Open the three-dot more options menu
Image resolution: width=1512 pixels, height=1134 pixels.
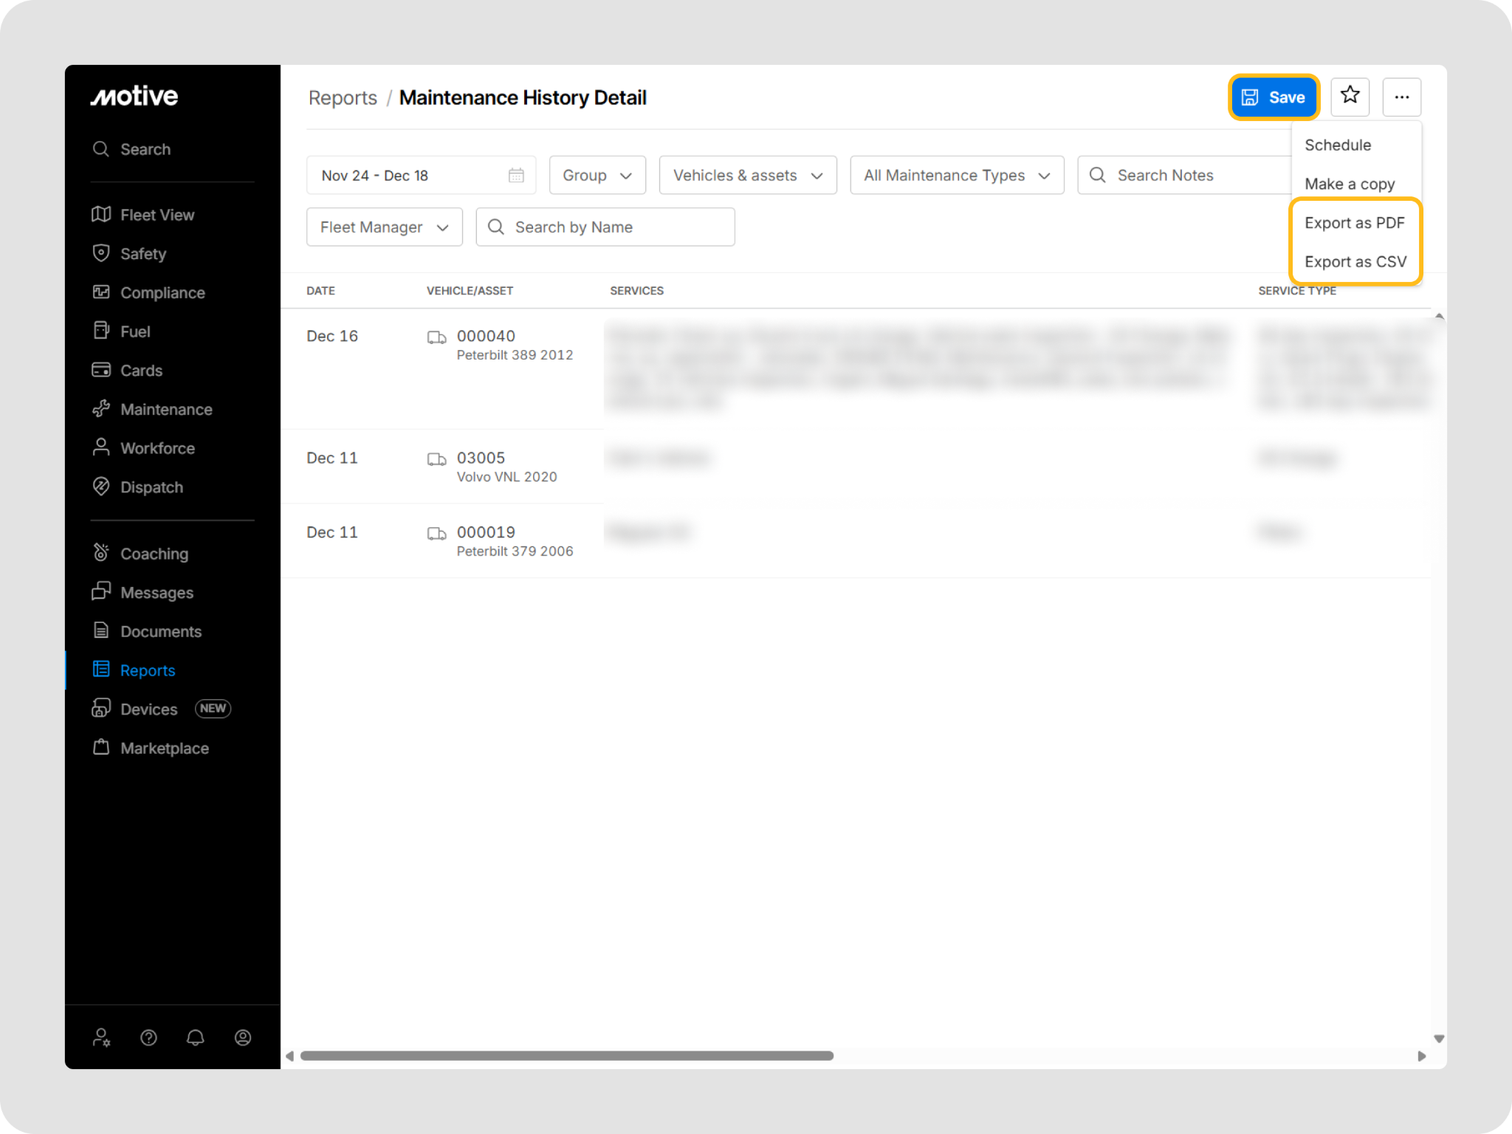(1401, 97)
